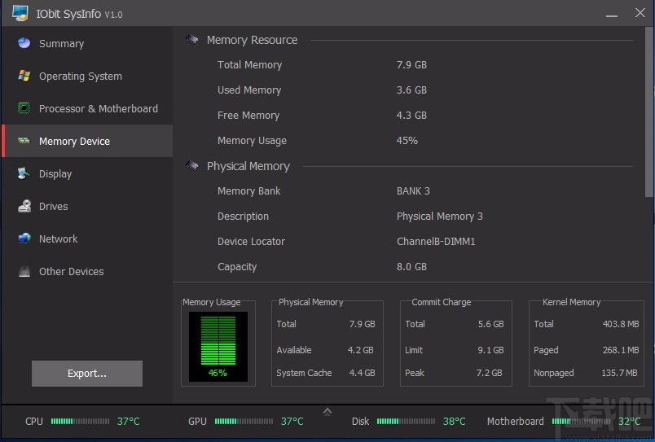Screen dimensions: 655x442
Task: Select the Memory Device section
Action: [x=87, y=141]
